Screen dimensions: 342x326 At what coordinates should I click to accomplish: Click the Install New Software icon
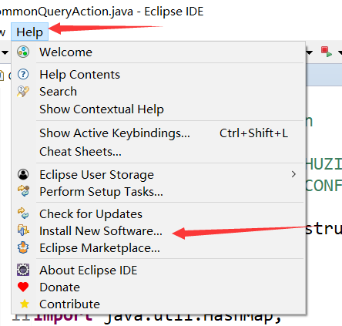pos(23,230)
